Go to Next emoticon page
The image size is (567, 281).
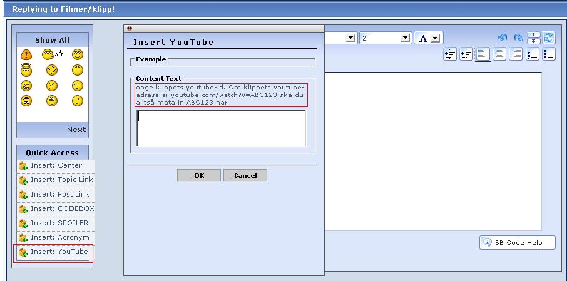point(76,130)
